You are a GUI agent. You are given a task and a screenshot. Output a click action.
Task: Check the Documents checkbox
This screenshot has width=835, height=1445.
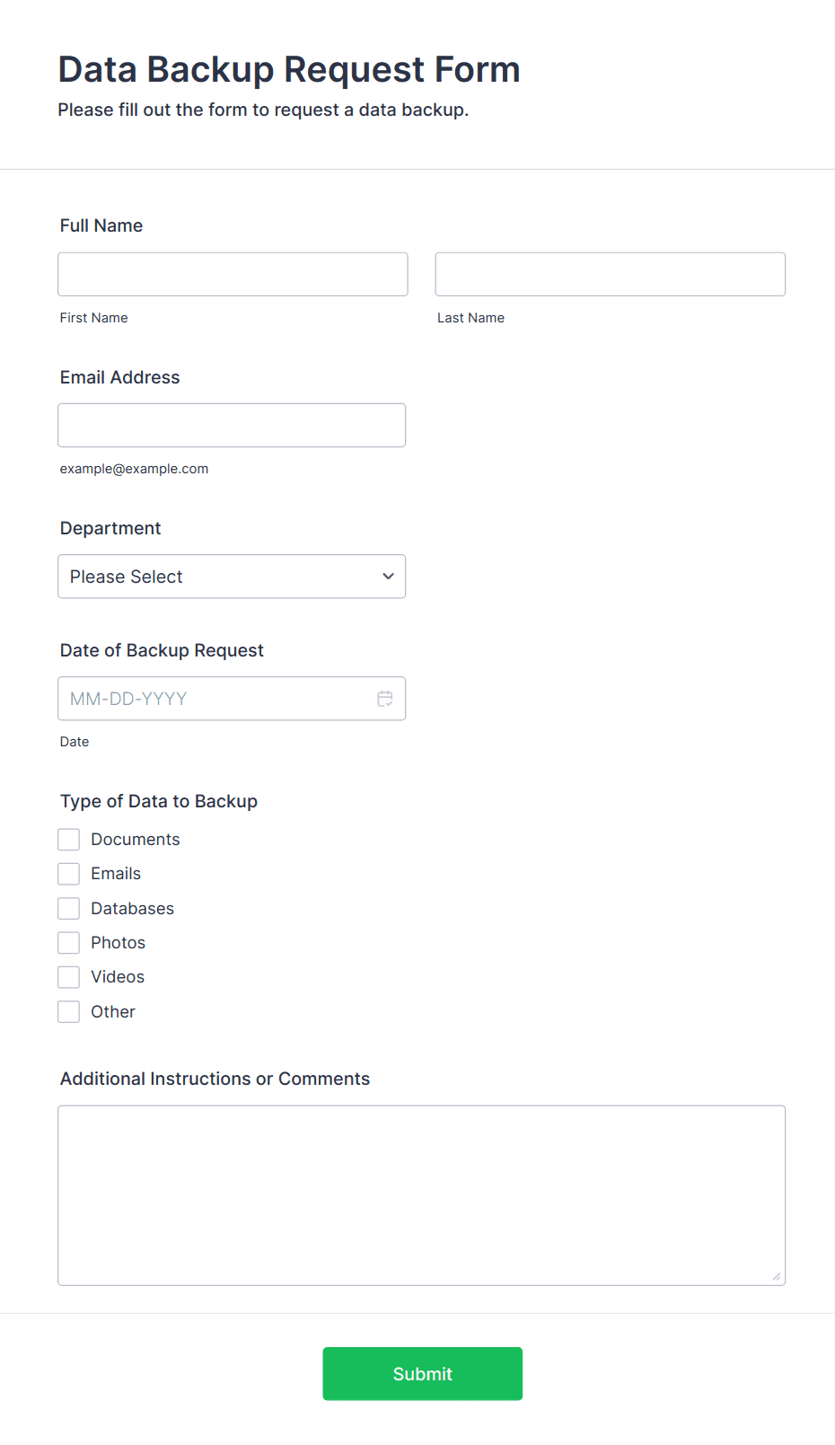click(69, 840)
